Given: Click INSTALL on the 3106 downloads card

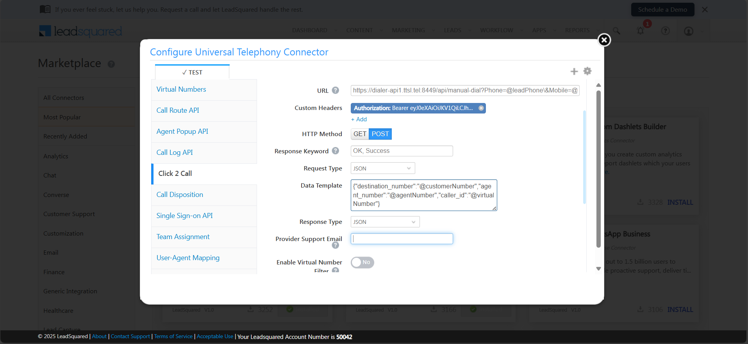Looking at the screenshot, I should click(x=680, y=310).
